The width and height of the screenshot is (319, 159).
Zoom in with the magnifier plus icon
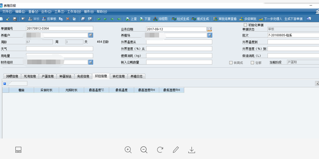[128, 150]
